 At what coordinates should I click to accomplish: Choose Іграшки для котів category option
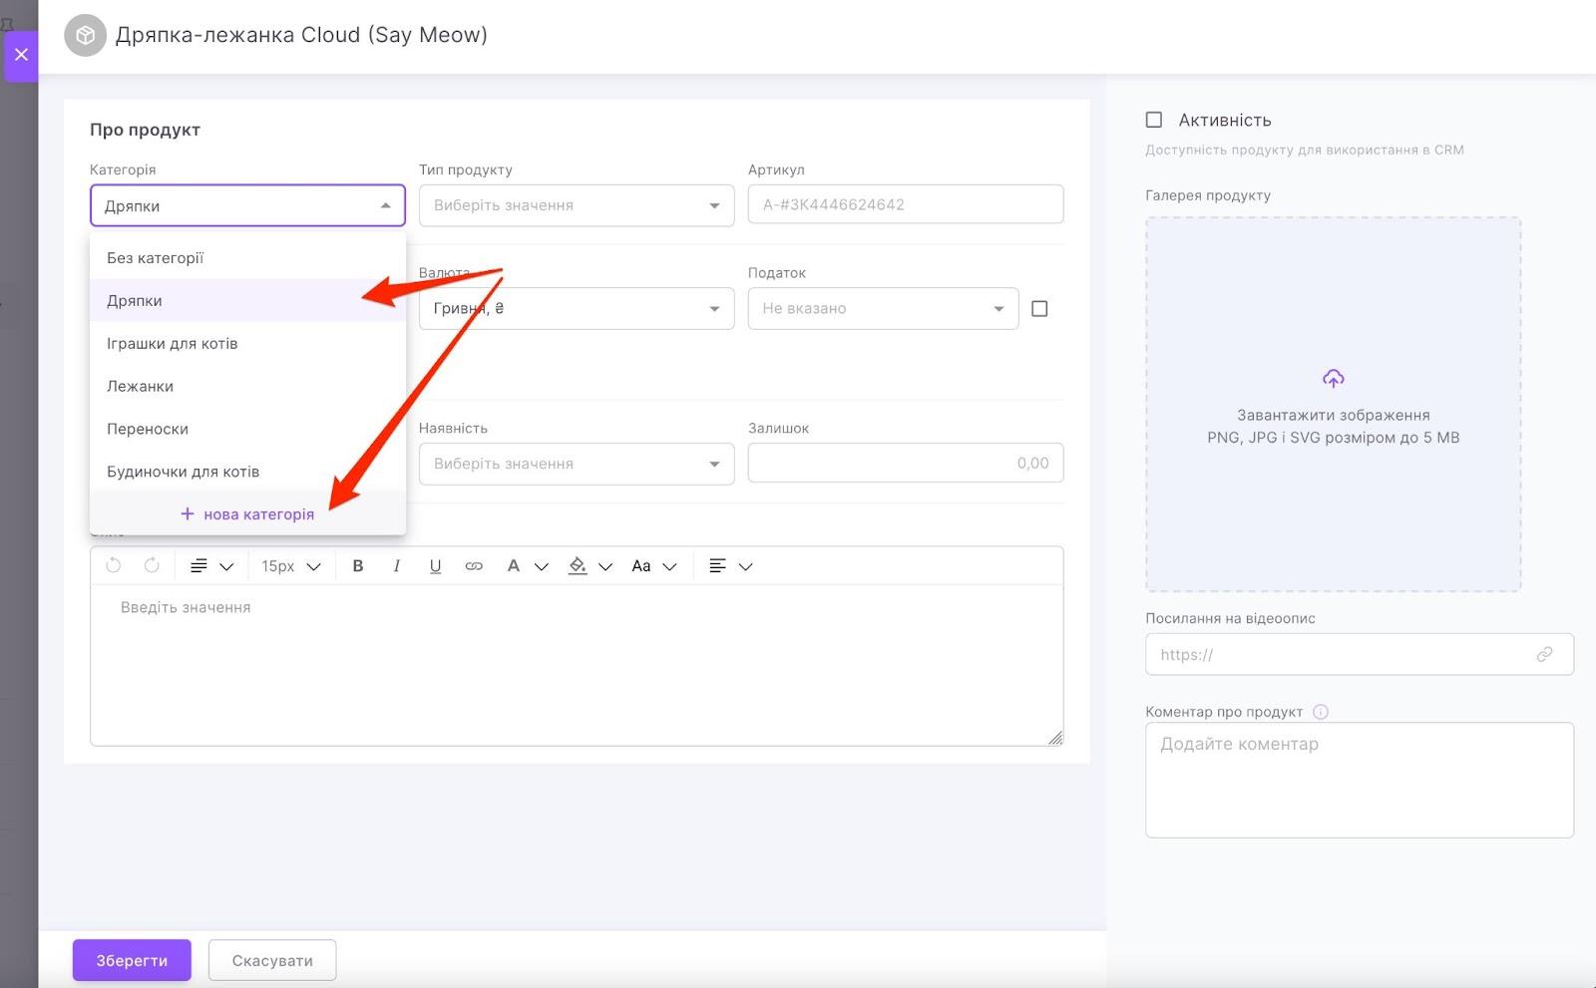pyautogui.click(x=173, y=343)
